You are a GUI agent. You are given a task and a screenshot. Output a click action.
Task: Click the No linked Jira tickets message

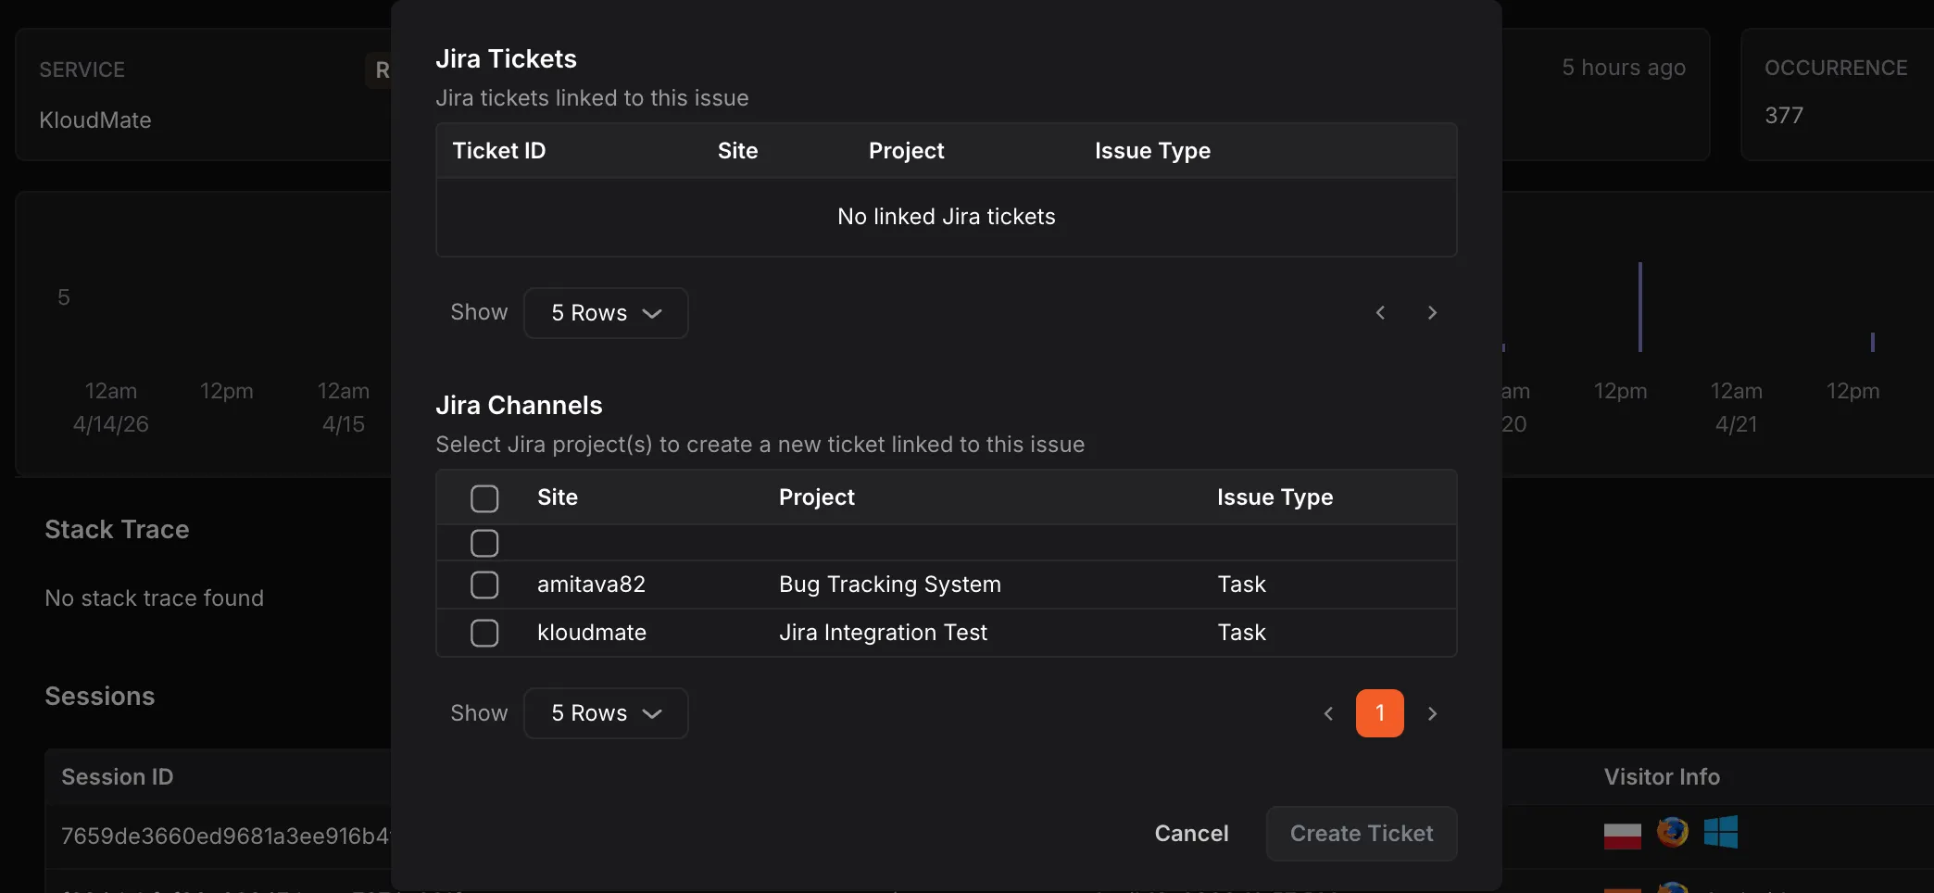coord(947,217)
